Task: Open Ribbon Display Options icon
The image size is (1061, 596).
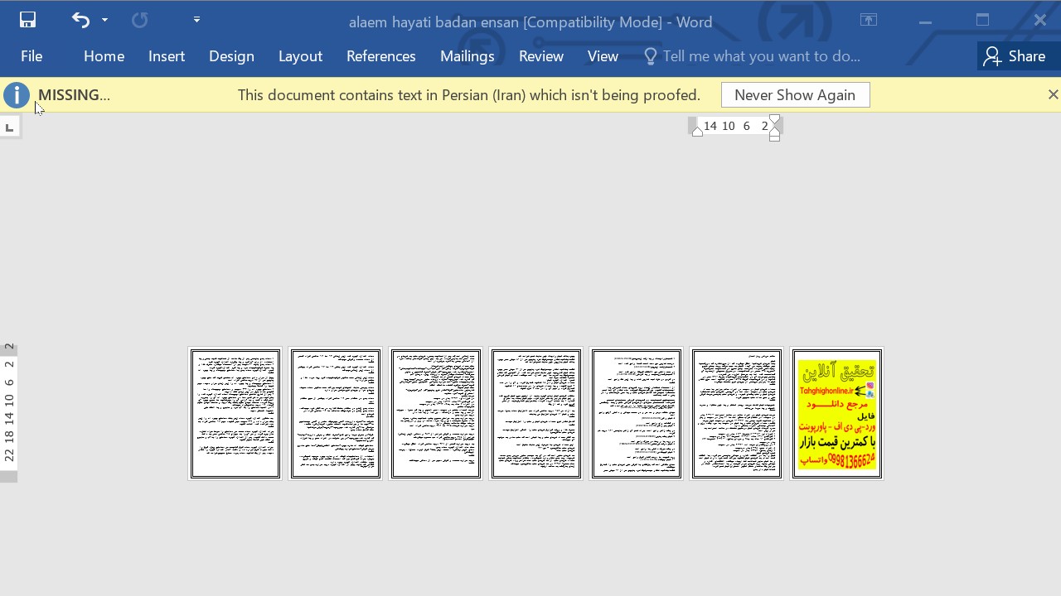Action: click(x=869, y=21)
